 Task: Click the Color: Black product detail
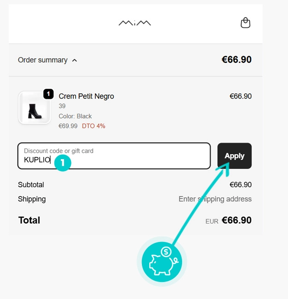pos(75,116)
